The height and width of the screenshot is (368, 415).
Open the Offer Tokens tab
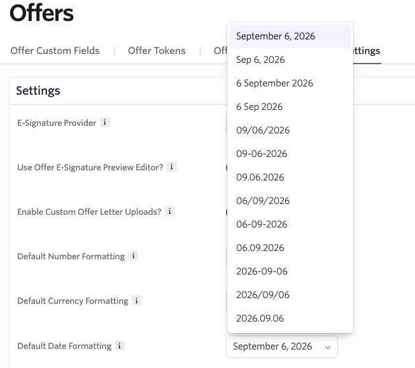point(157,51)
